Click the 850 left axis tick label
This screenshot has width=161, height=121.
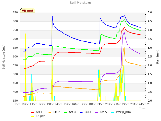15,13
